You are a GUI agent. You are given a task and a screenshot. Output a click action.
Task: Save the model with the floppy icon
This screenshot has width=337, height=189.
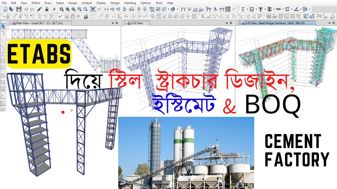pyautogui.click(x=19, y=9)
